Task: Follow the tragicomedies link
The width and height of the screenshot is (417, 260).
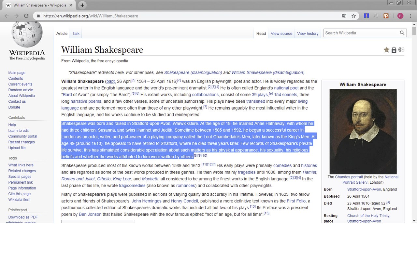Action: pos(132,186)
